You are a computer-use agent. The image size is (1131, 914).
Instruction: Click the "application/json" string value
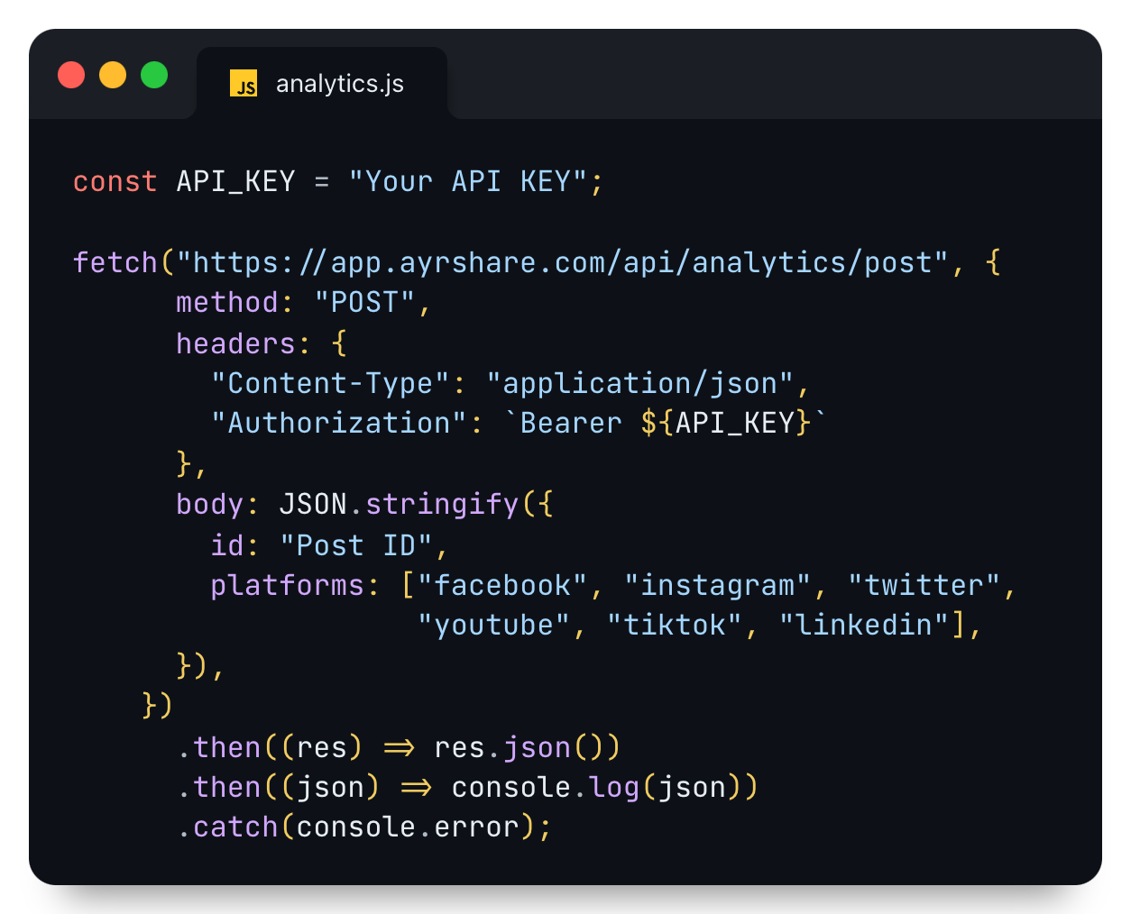(639, 384)
